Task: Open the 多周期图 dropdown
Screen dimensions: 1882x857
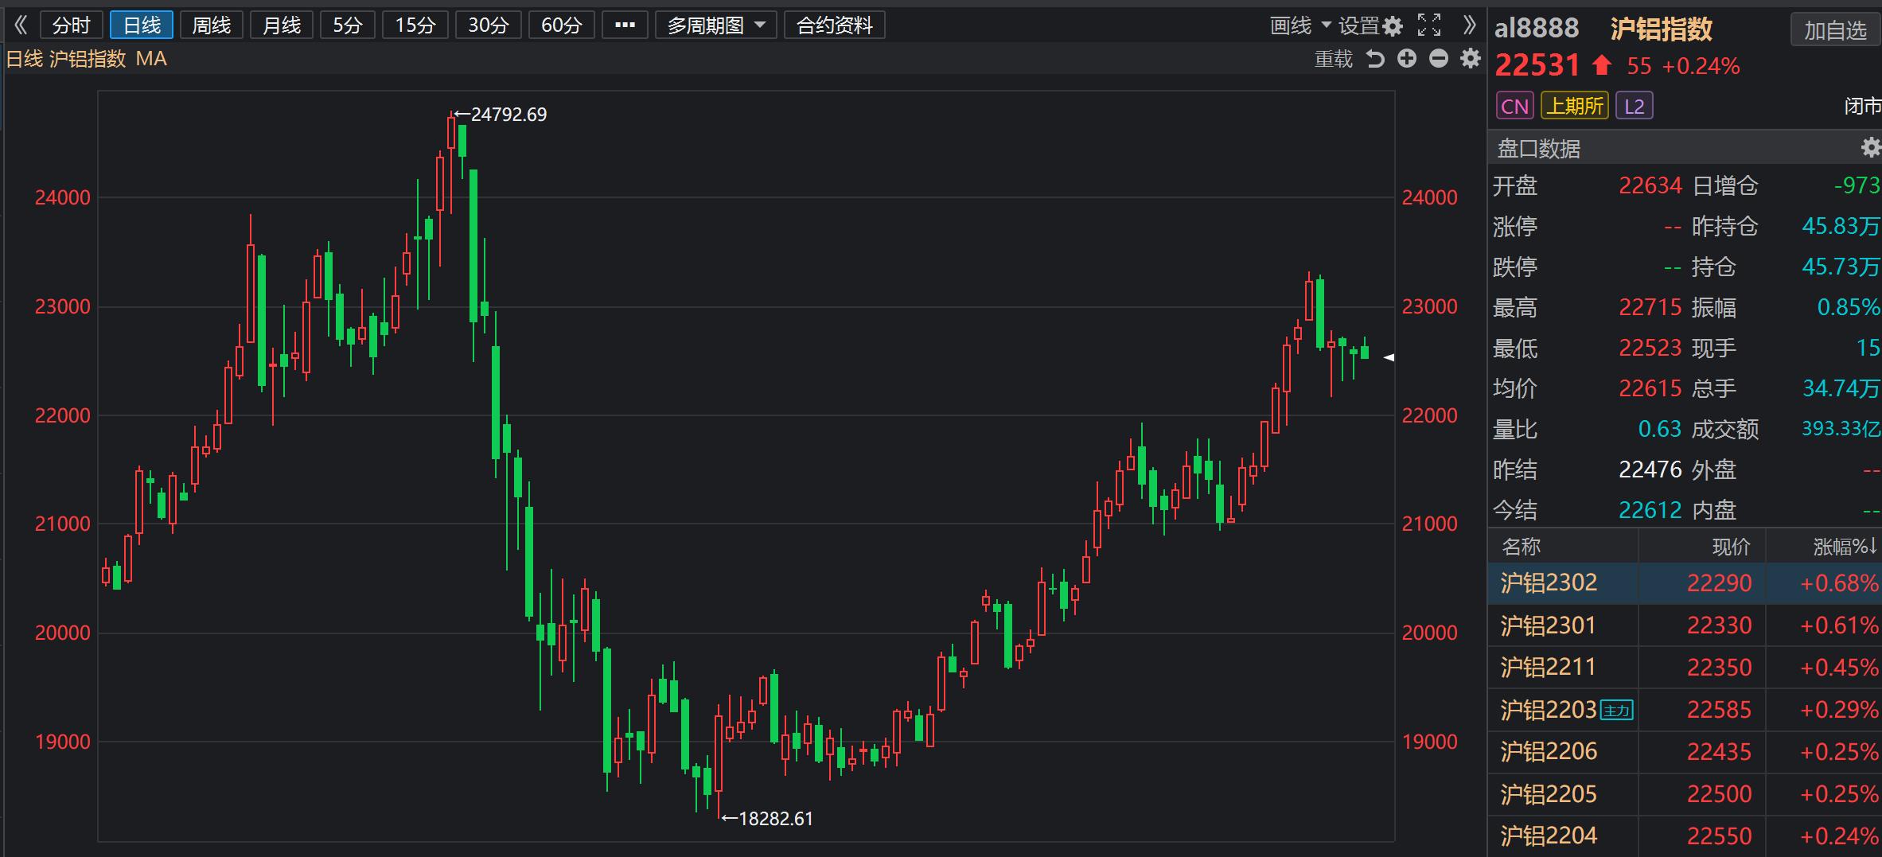Action: point(715,25)
